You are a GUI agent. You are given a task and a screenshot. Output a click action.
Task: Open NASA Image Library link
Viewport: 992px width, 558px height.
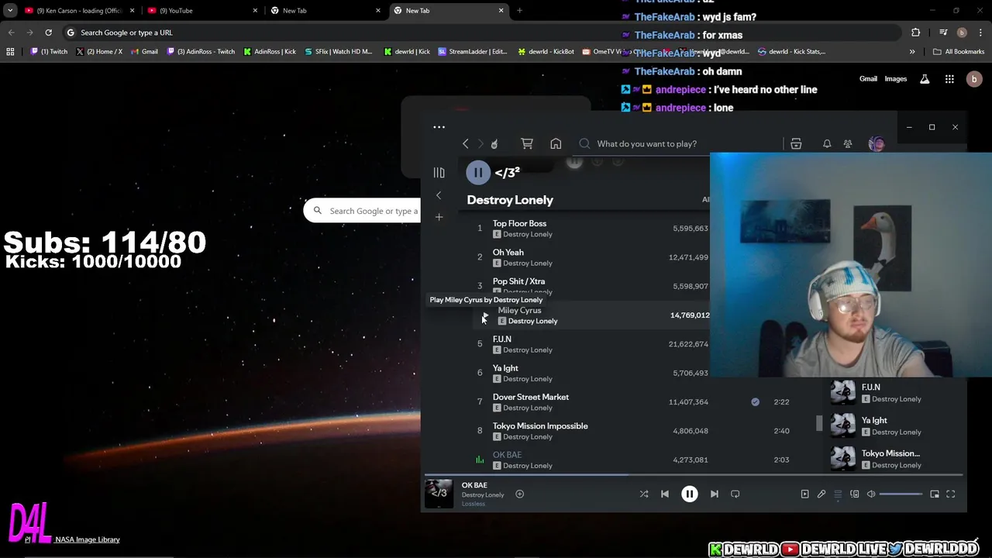pyautogui.click(x=88, y=539)
